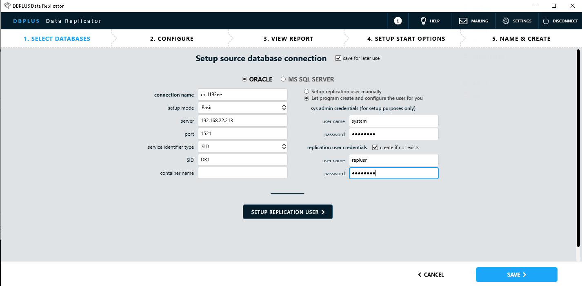Go to step 3. VIEW REPORT

click(x=288, y=39)
